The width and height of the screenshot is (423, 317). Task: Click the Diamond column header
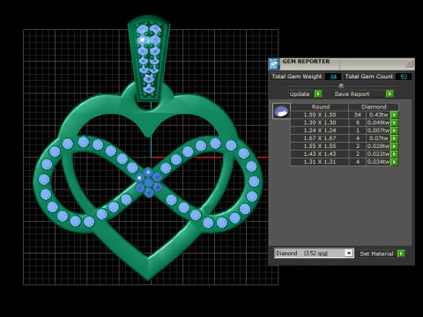tap(374, 107)
